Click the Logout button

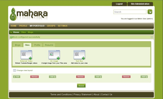pyautogui.click(x=119, y=4)
